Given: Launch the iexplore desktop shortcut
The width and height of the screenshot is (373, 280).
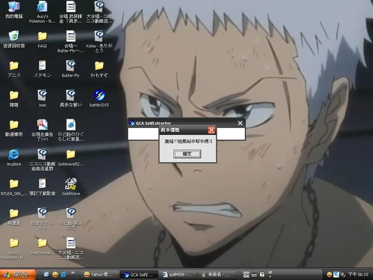Looking at the screenshot, I should point(14,157).
